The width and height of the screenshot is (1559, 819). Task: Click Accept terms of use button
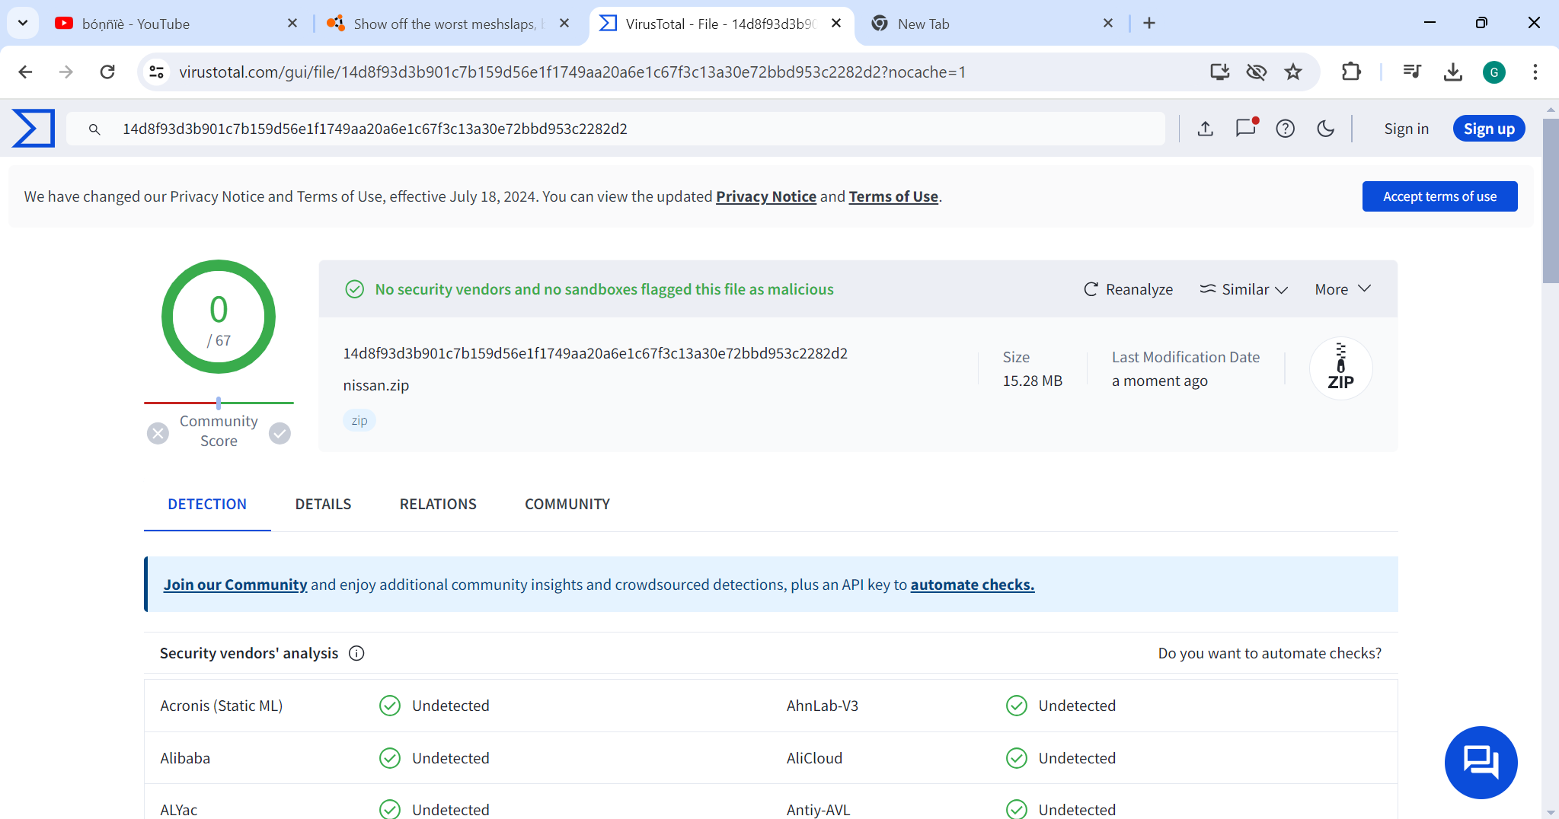click(x=1439, y=196)
